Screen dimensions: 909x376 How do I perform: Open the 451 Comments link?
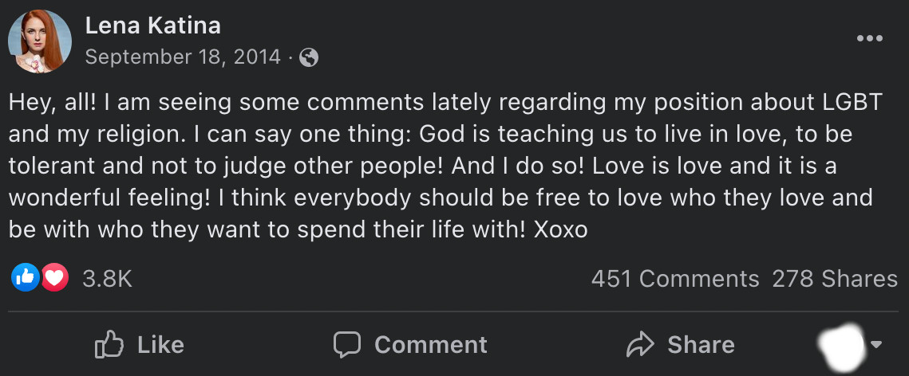[674, 279]
